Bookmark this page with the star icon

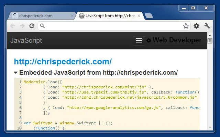point(186,26)
